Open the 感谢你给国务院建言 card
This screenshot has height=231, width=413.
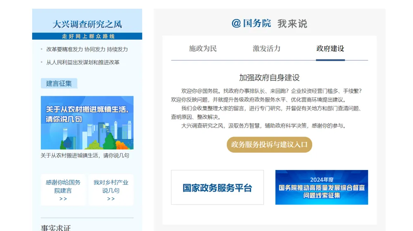click(x=63, y=186)
